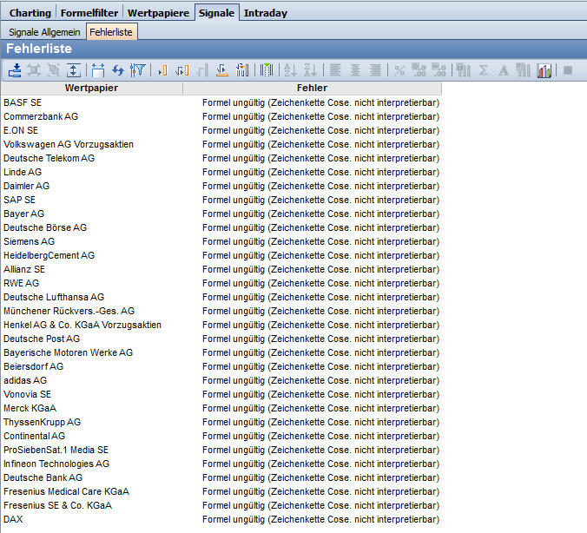Click the align left toolbar icon
Screen dimensions: 587x533
click(334, 70)
